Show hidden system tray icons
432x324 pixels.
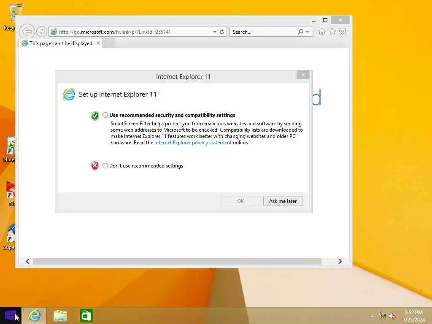click(372, 316)
